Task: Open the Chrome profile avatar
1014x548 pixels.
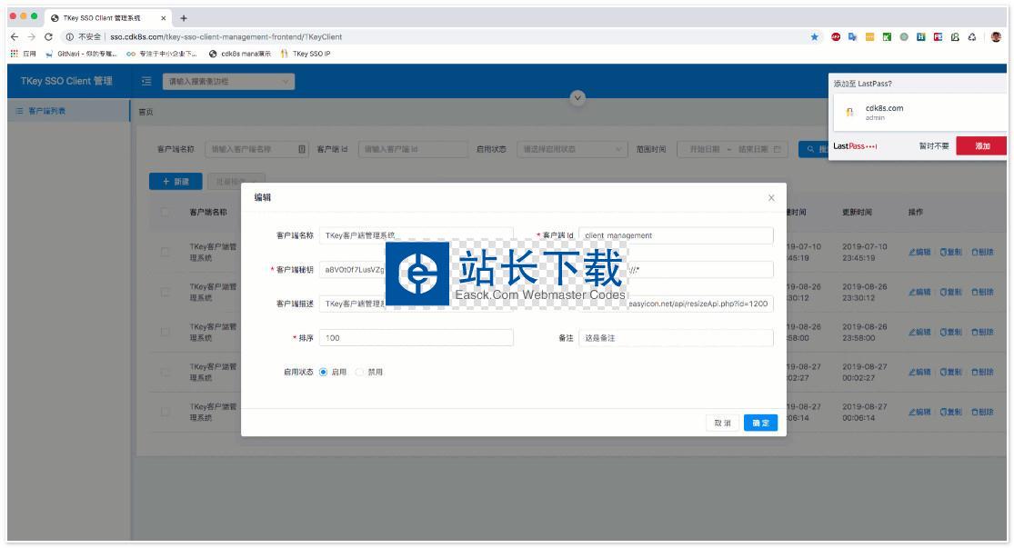Action: coord(996,37)
